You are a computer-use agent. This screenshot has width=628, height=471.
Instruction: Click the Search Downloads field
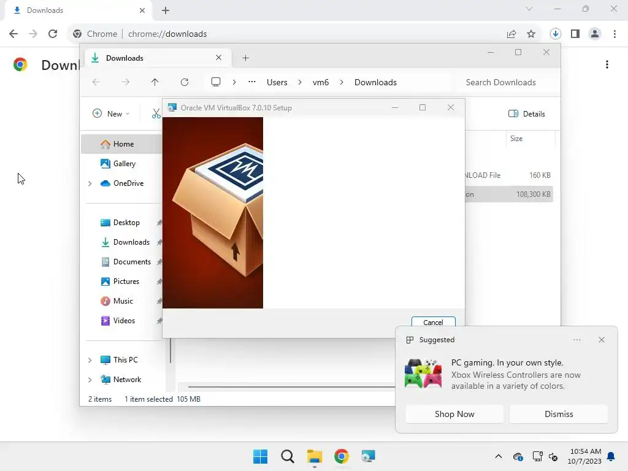(x=504, y=82)
